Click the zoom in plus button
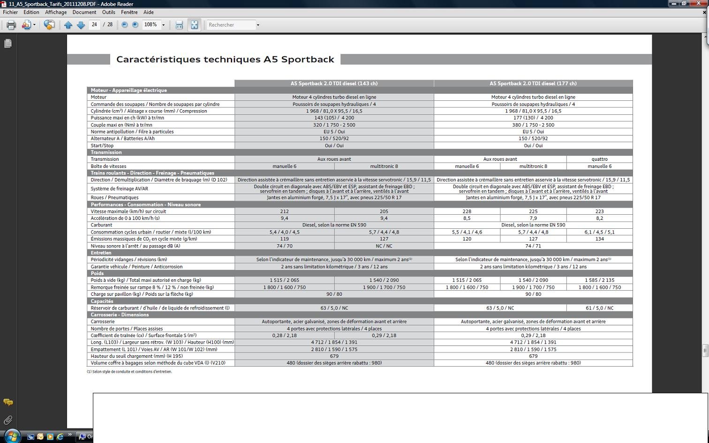The image size is (709, 443). (x=136, y=25)
